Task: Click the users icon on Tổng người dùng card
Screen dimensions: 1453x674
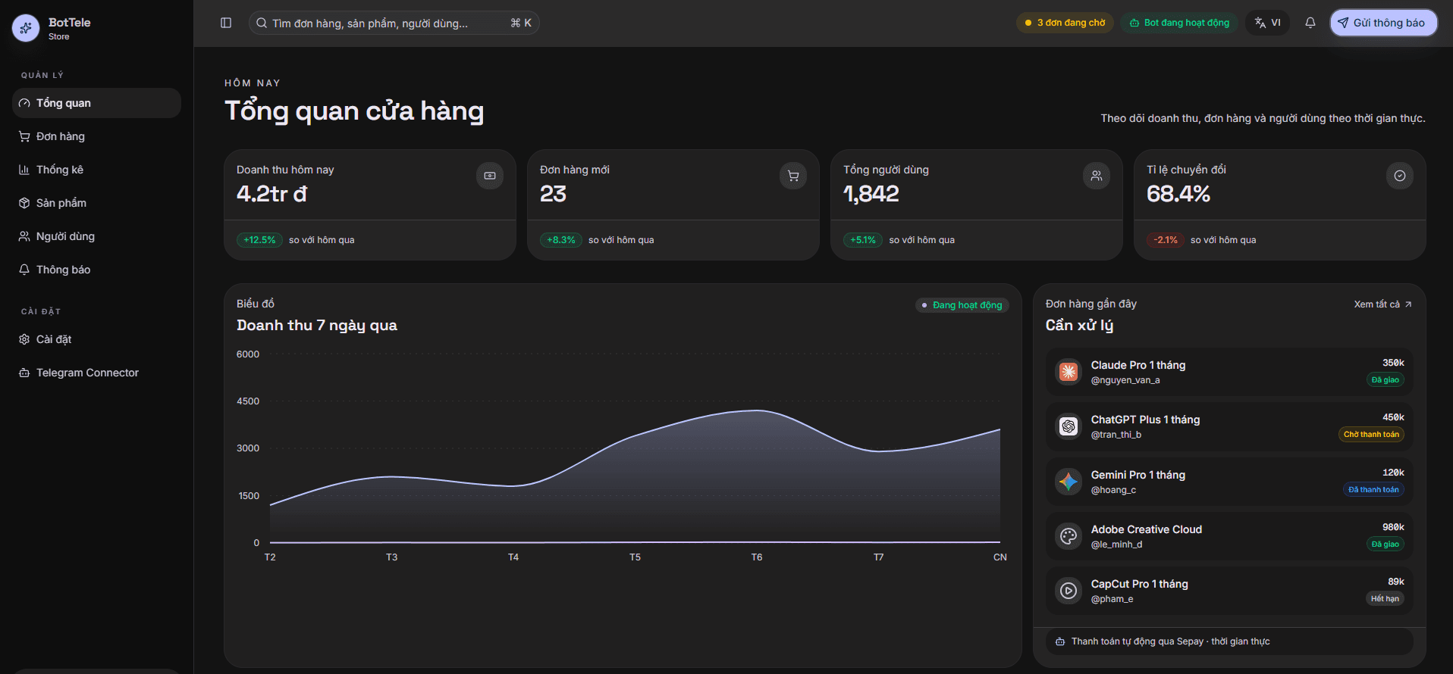Action: (x=1097, y=176)
